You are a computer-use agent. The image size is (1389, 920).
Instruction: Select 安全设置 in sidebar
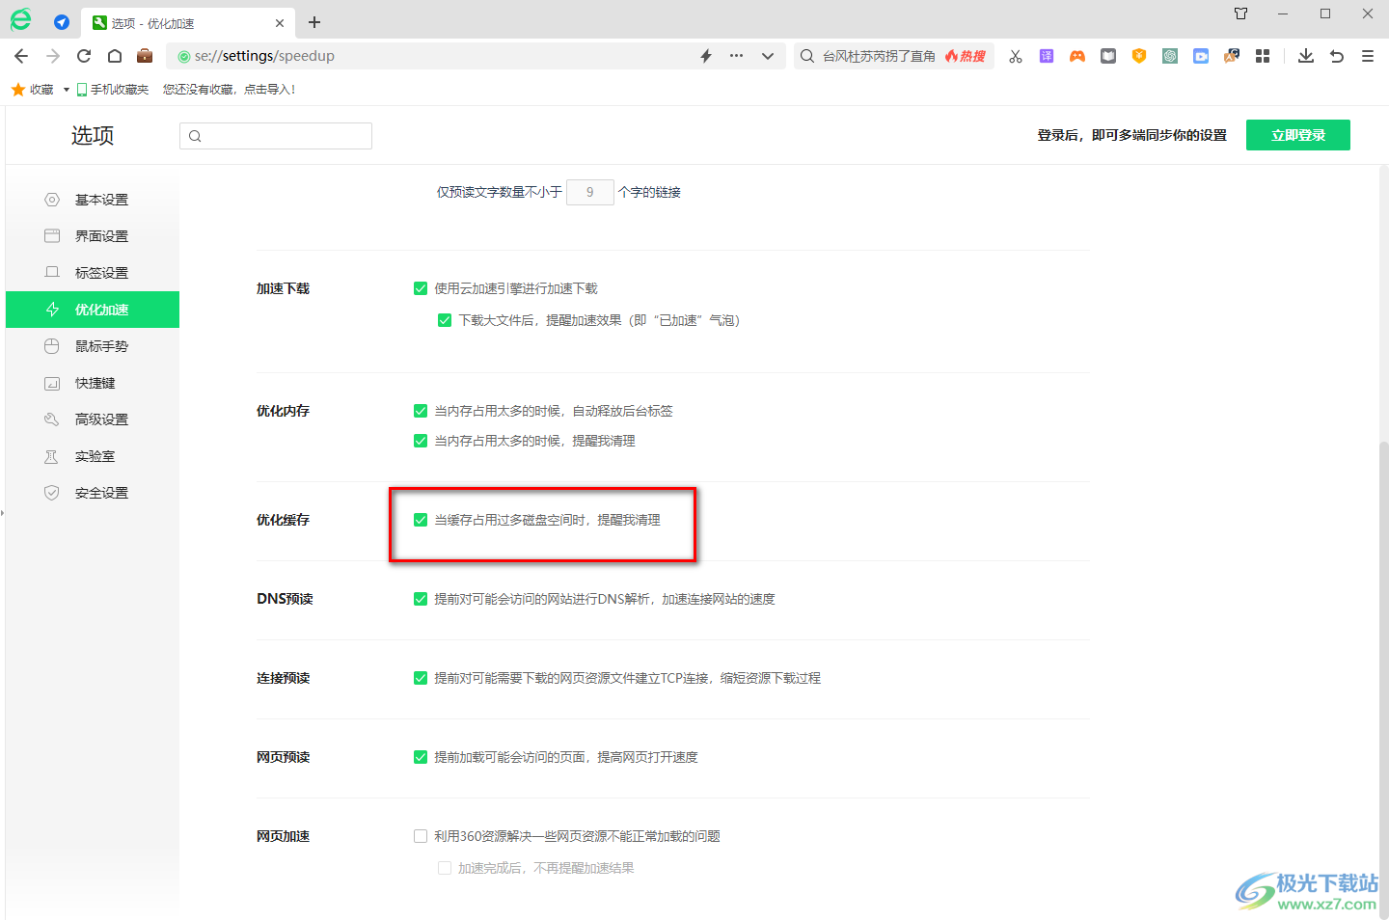pyautogui.click(x=93, y=493)
